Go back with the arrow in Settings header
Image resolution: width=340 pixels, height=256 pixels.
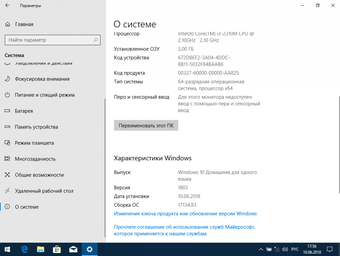(7, 5)
